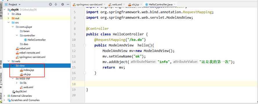Screen dimensions: 258x104
Task: Hide the Project panel with minus icon
Action: point(68,4)
